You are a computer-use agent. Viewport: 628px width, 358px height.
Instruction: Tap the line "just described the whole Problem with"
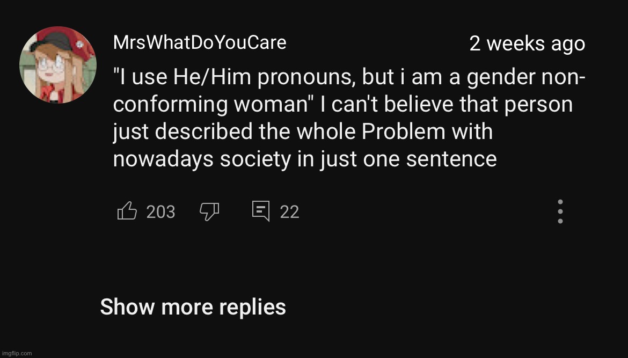point(303,131)
